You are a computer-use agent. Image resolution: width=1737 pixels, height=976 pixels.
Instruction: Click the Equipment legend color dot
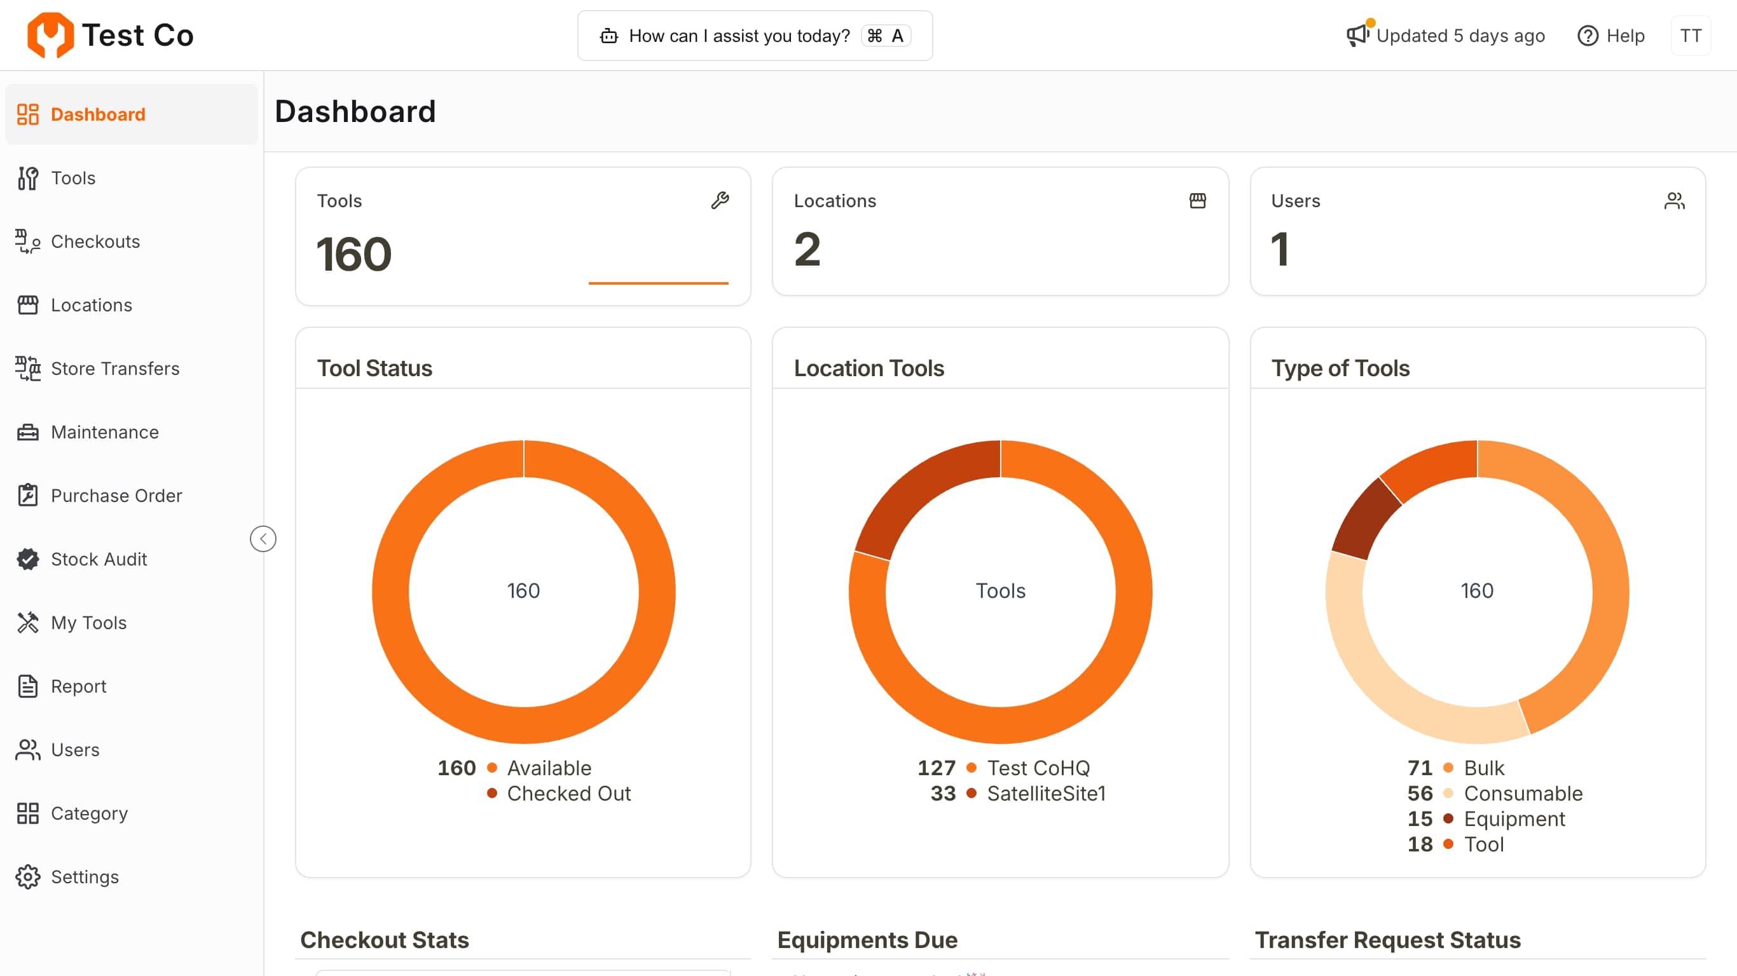[x=1448, y=819]
